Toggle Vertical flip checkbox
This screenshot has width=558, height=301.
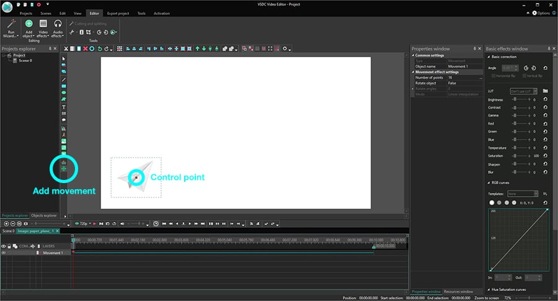(x=525, y=76)
